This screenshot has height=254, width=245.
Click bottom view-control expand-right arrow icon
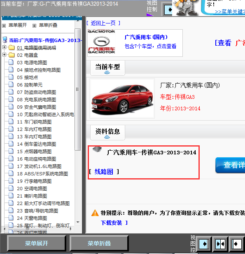pyautogui.click(x=204, y=244)
